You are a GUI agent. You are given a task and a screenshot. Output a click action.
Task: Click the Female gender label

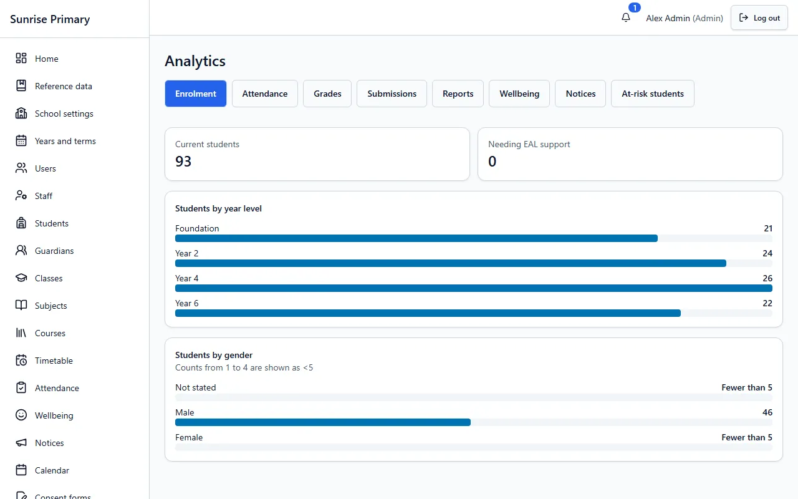pyautogui.click(x=189, y=437)
